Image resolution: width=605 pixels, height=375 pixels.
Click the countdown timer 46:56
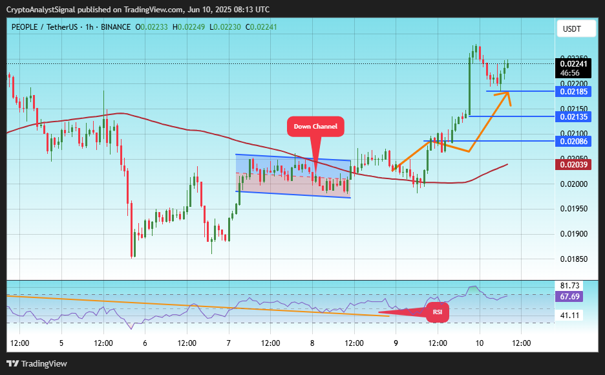[x=570, y=73]
